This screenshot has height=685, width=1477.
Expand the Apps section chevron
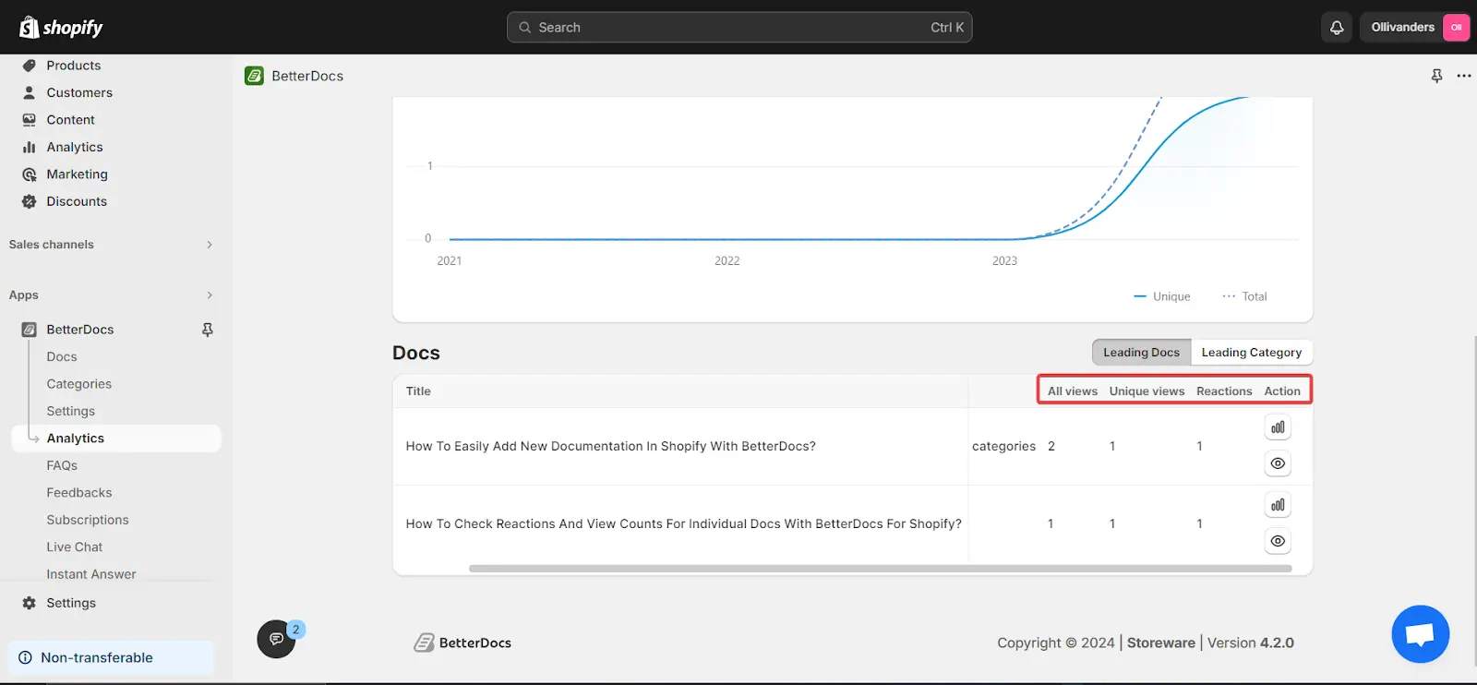pos(210,295)
